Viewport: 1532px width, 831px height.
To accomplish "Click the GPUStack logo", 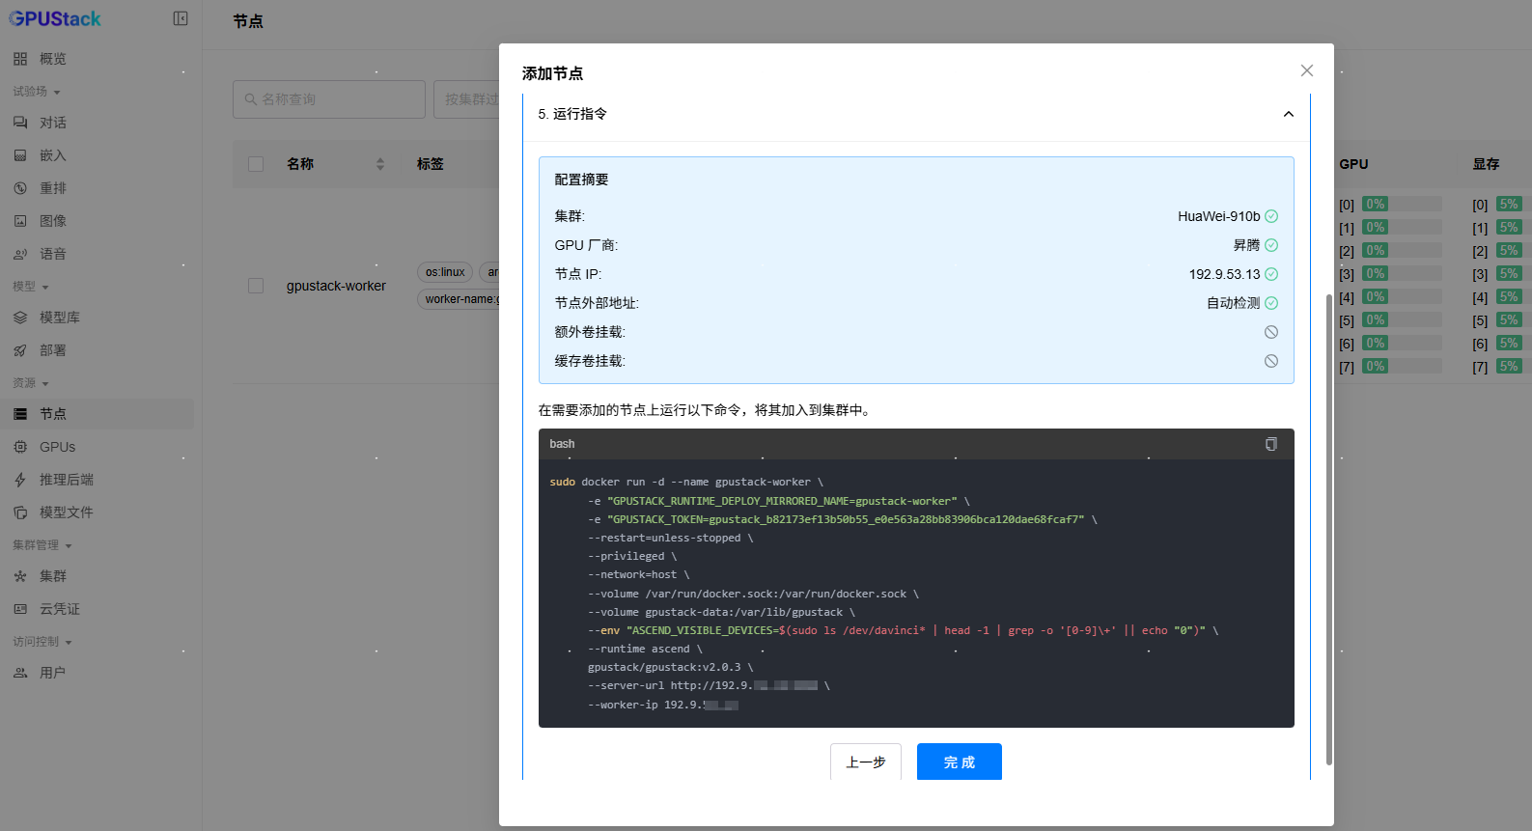I will [55, 18].
